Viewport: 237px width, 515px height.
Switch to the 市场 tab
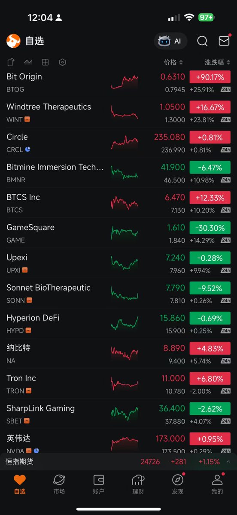(59, 485)
